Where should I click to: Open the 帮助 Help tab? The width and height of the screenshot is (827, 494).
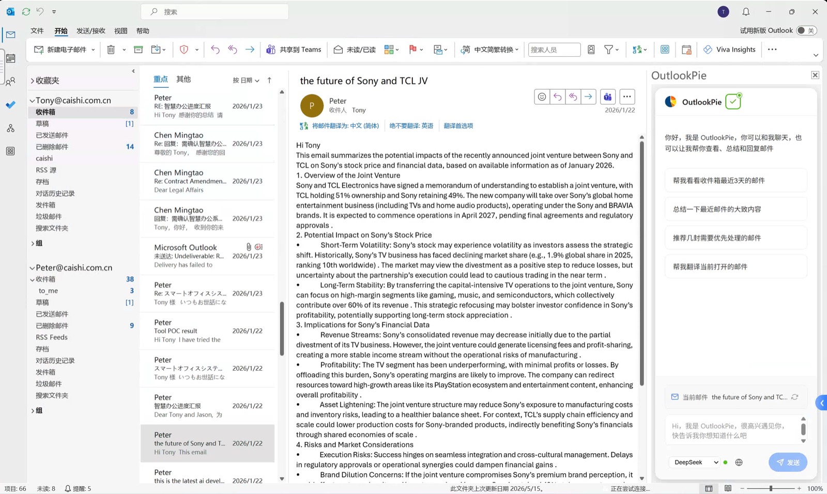click(x=143, y=31)
